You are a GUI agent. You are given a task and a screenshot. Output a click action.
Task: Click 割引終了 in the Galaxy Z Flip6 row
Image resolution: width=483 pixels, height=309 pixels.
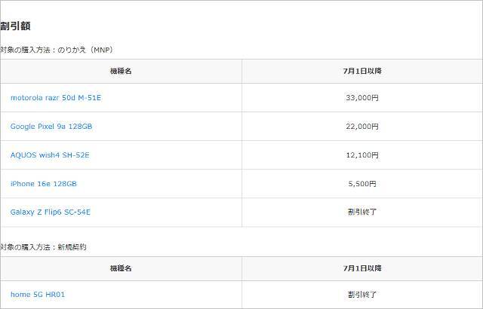point(362,213)
